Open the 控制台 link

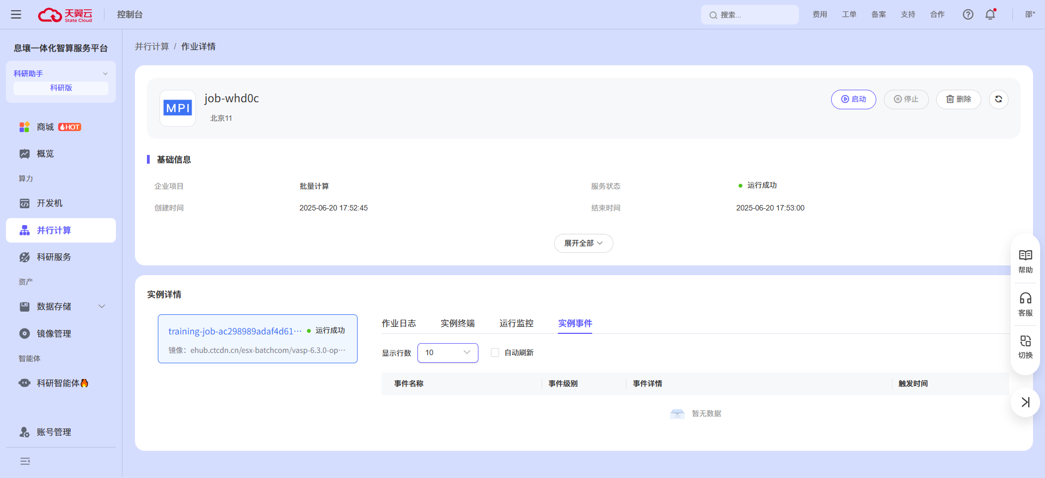pos(130,15)
